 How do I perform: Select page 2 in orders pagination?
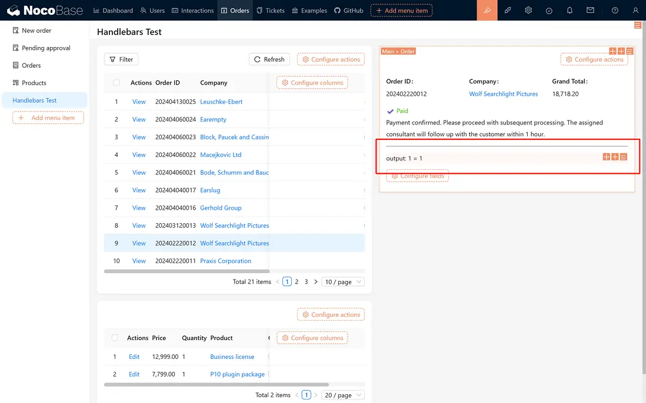click(x=297, y=282)
